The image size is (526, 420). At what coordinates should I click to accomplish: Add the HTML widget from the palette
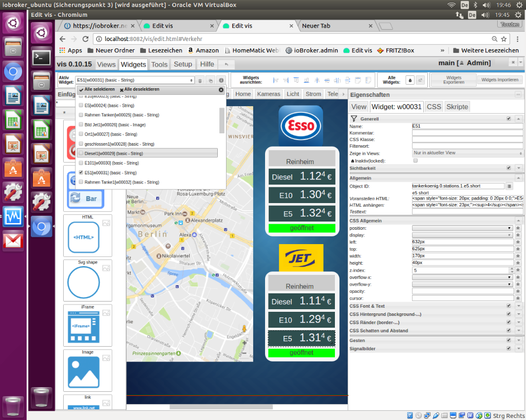pyautogui.click(x=87, y=235)
